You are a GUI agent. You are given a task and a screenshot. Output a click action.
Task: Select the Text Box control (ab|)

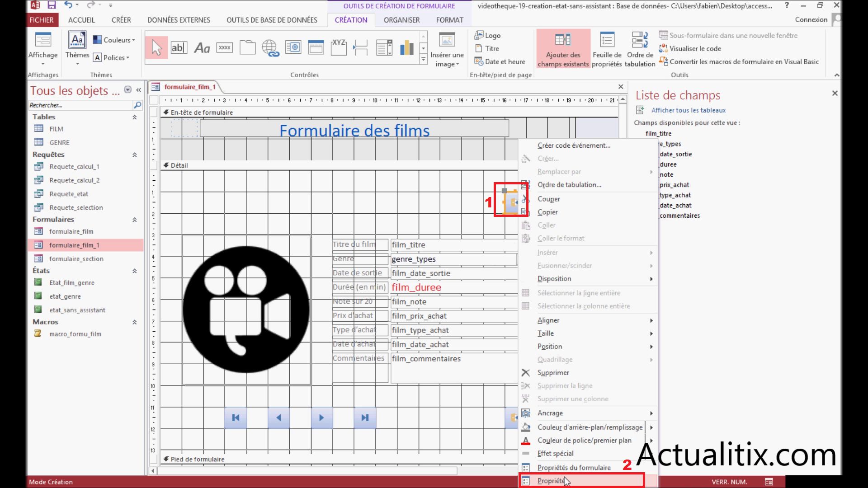pos(179,47)
